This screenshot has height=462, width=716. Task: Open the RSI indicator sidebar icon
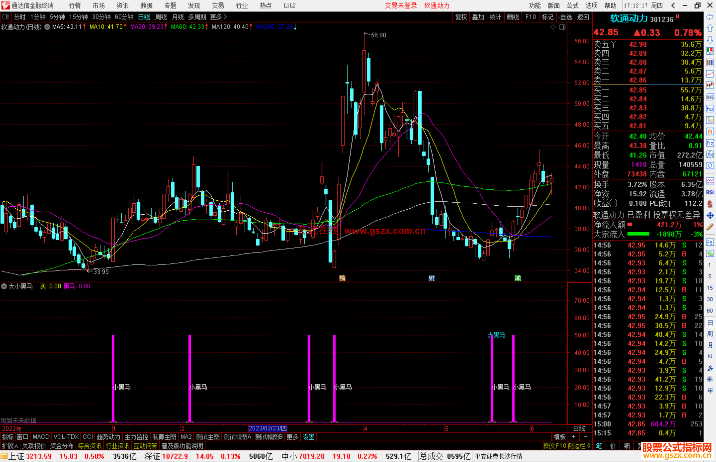(x=710, y=192)
